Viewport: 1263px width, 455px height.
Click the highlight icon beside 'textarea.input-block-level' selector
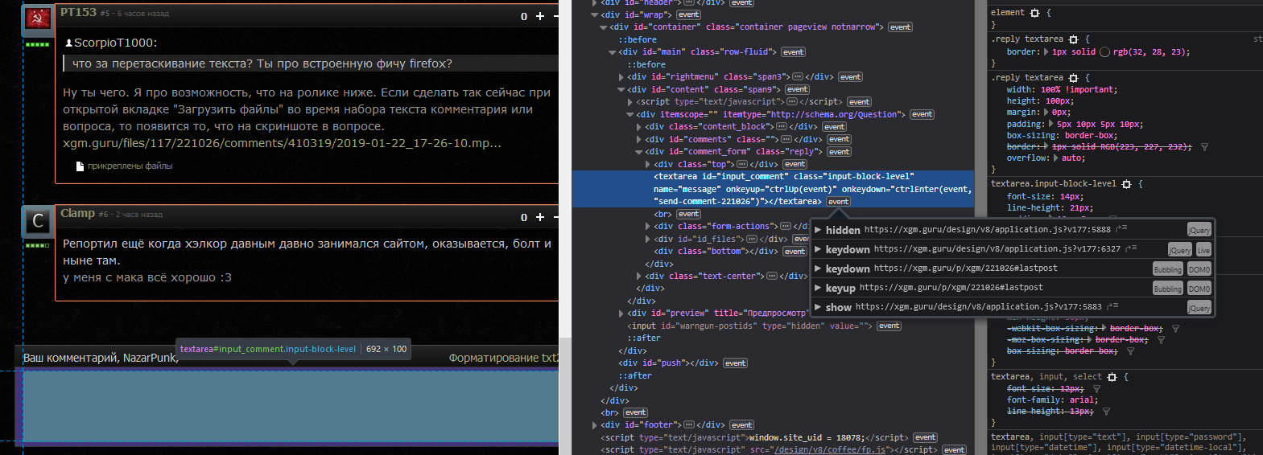coord(1126,184)
